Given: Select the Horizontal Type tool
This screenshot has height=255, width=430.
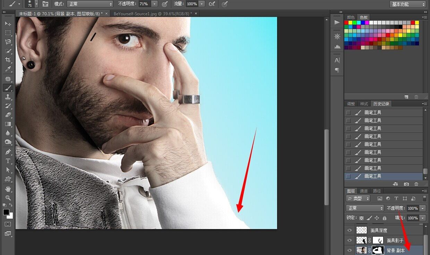Looking at the screenshot, I should click(x=8, y=161).
